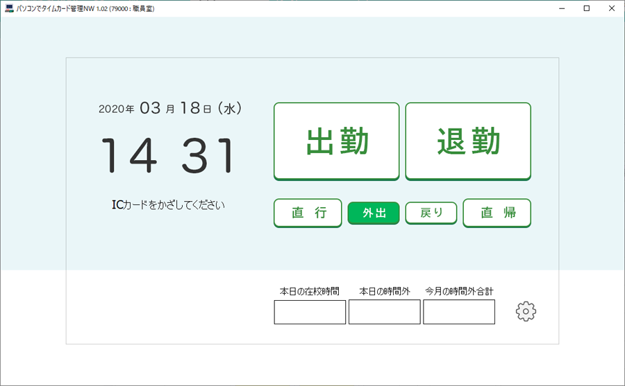The width and height of the screenshot is (625, 386).
Task: Select the 出勤 clock-in button
Action: click(x=336, y=141)
